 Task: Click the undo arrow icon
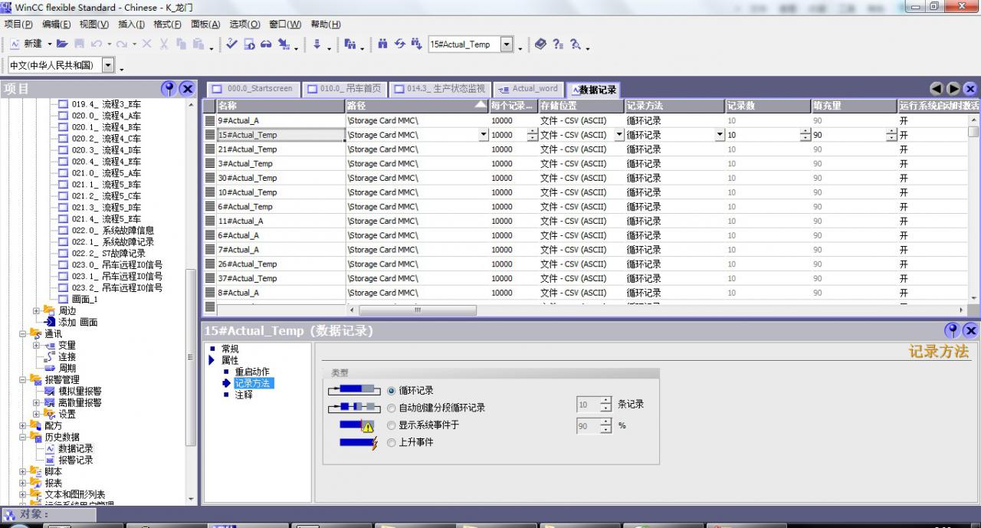97,44
